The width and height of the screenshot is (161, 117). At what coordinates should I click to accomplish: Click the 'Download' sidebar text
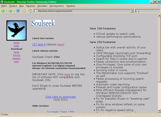pyautogui.click(x=17, y=49)
